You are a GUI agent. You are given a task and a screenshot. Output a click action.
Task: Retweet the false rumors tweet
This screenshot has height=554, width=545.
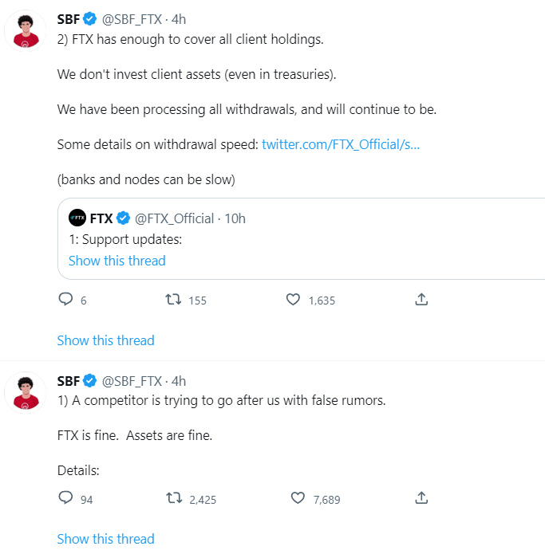(x=172, y=498)
